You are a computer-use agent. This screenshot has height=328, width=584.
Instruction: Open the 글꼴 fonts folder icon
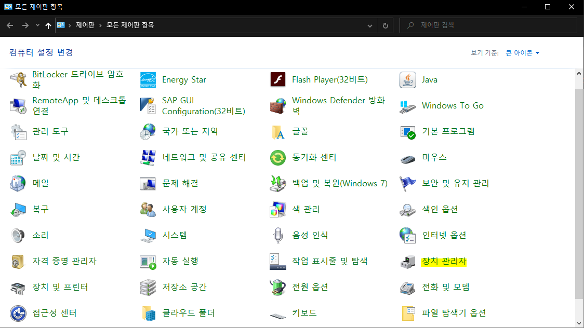click(278, 132)
